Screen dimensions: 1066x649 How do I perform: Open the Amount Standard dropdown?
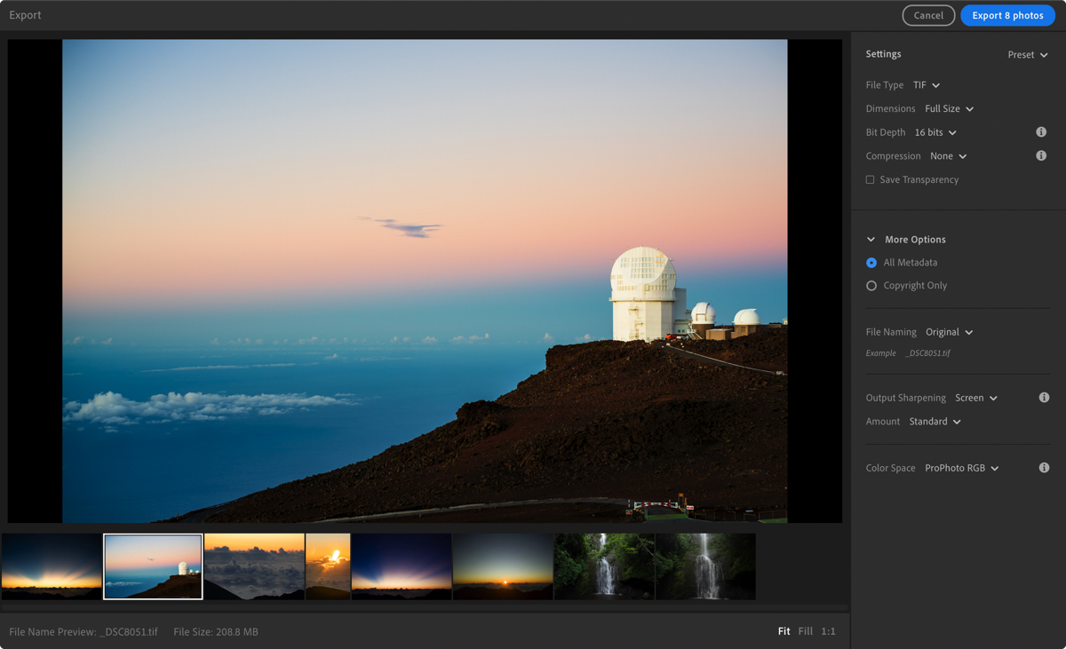(x=935, y=422)
